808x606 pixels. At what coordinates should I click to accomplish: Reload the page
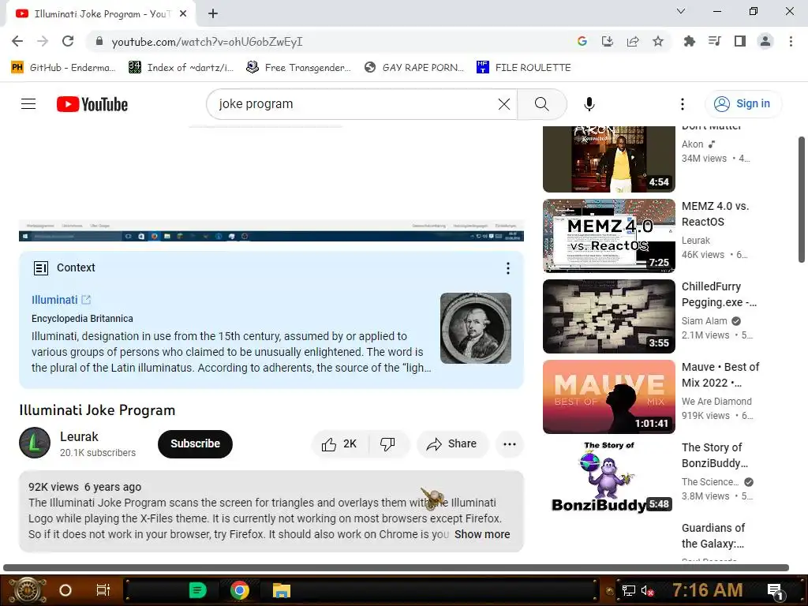click(x=68, y=41)
